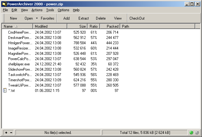Screen dimensions: 202x137
Task: Open the Actions menu
Action: click(x=37, y=10)
